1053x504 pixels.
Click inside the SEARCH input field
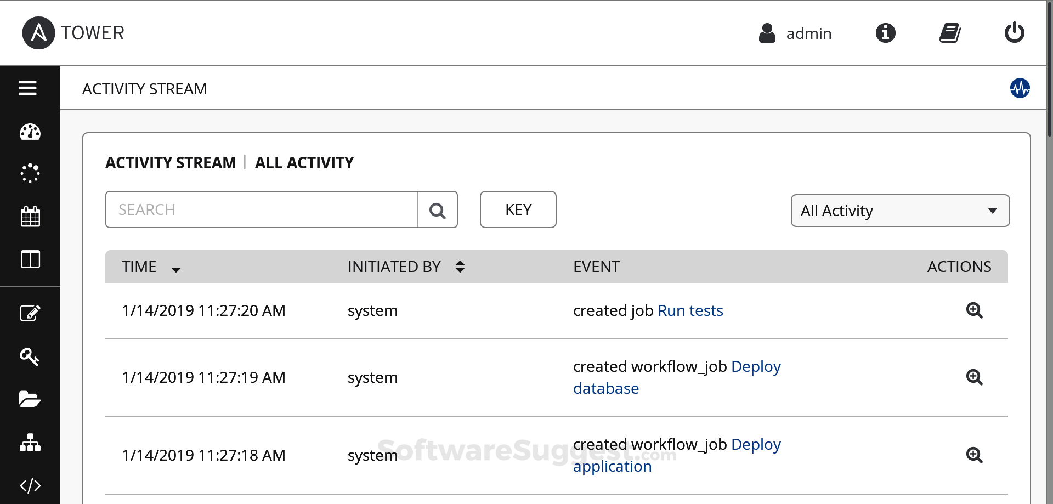pyautogui.click(x=262, y=209)
